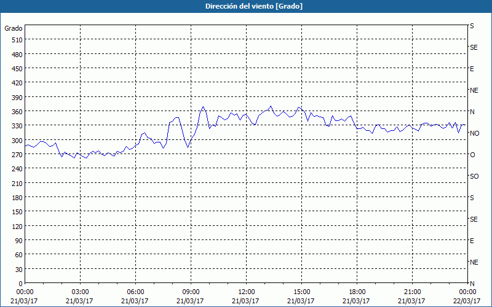Click the 360 y-axis value

[x=17, y=112]
